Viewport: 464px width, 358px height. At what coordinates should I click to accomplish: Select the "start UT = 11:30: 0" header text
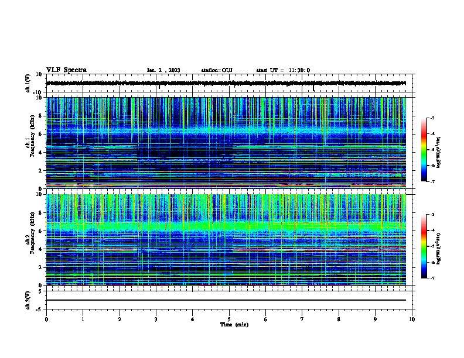[x=283, y=70]
